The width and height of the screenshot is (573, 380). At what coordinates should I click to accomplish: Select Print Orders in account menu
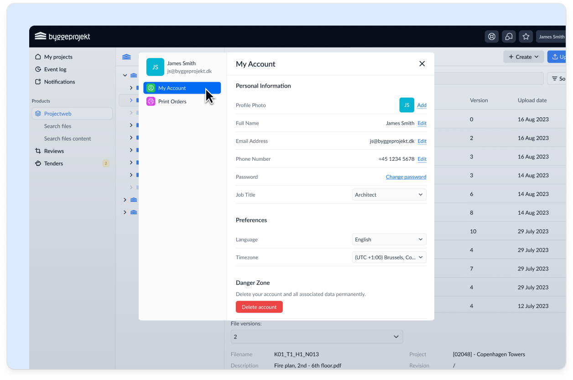172,101
